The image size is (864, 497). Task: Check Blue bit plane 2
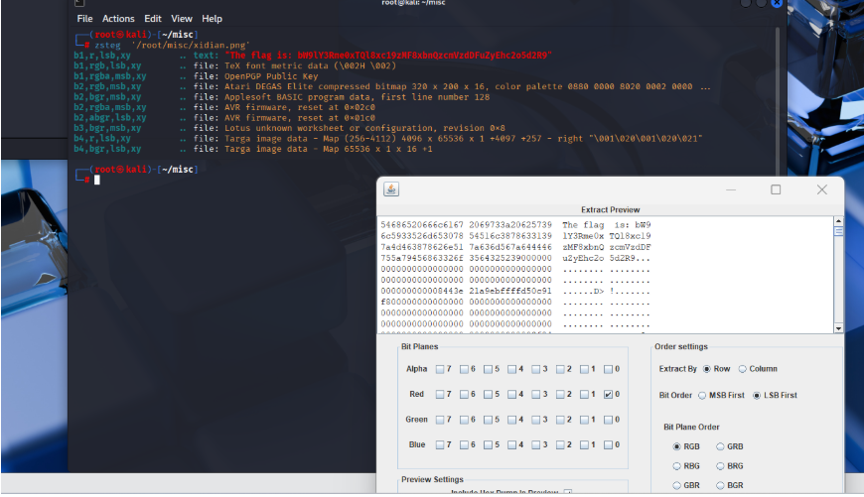[x=560, y=445]
